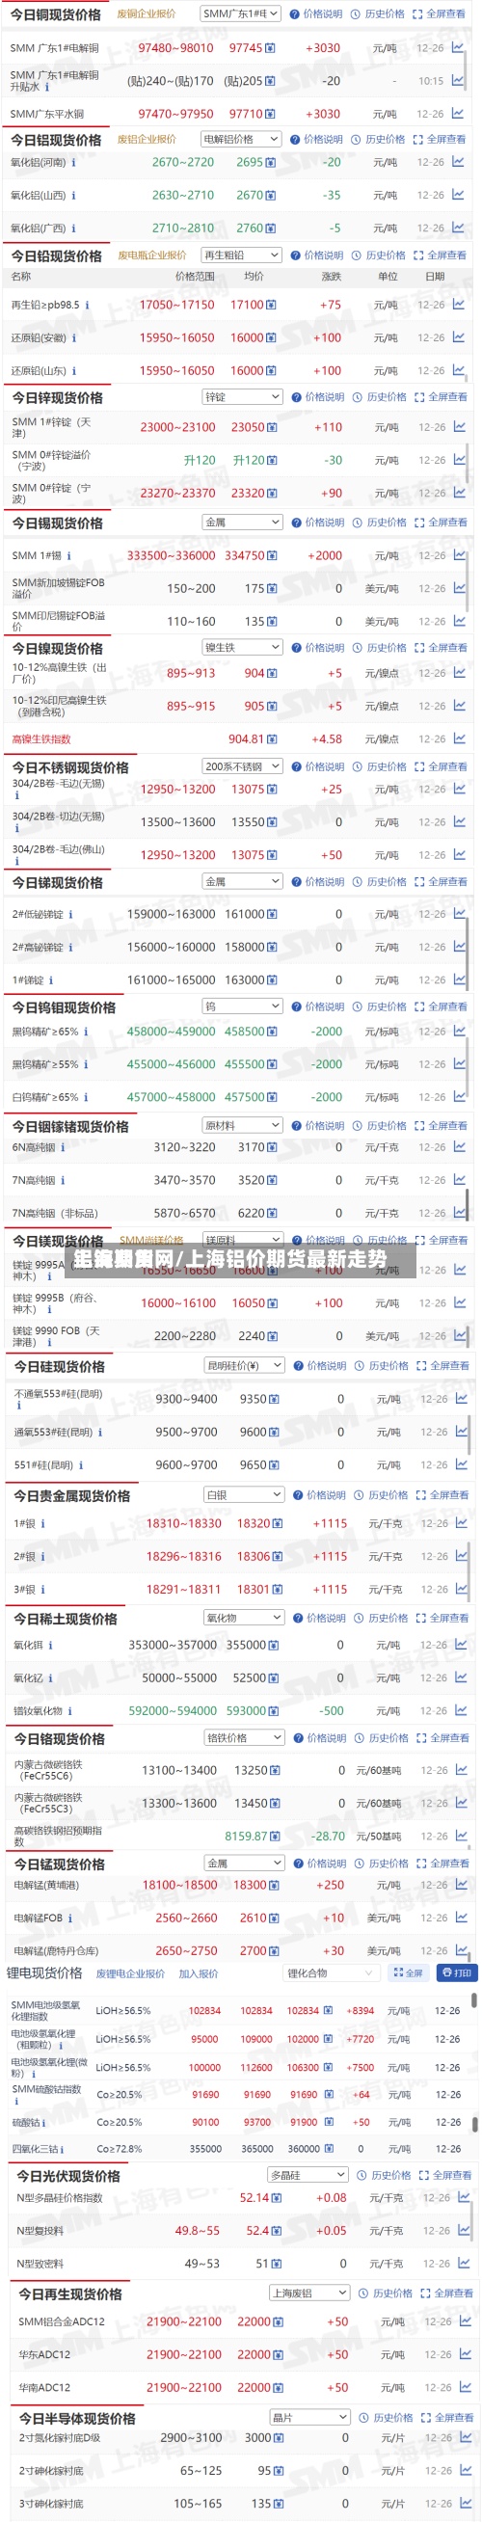Open 废电瓶企业报价 link
482x2522 pixels.
(152, 255)
